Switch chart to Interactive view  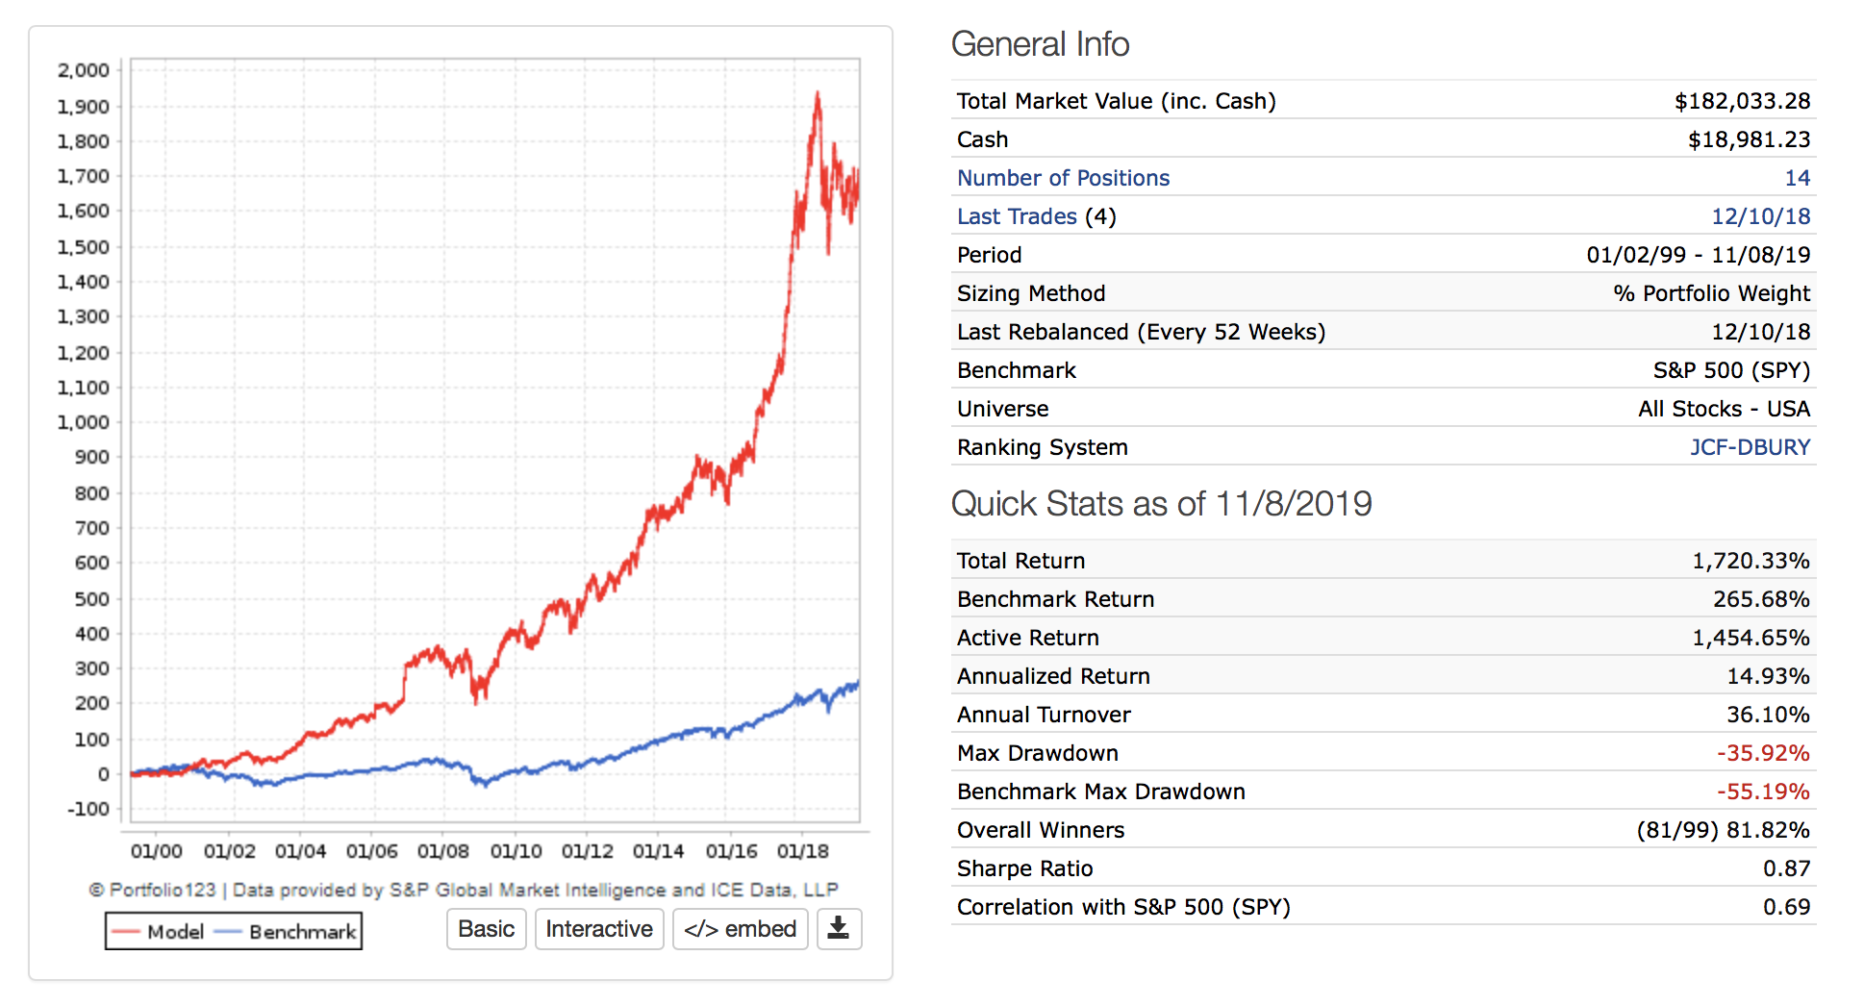598,929
